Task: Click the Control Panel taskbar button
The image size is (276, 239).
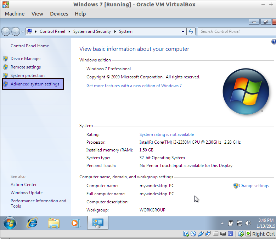Action: point(98,223)
